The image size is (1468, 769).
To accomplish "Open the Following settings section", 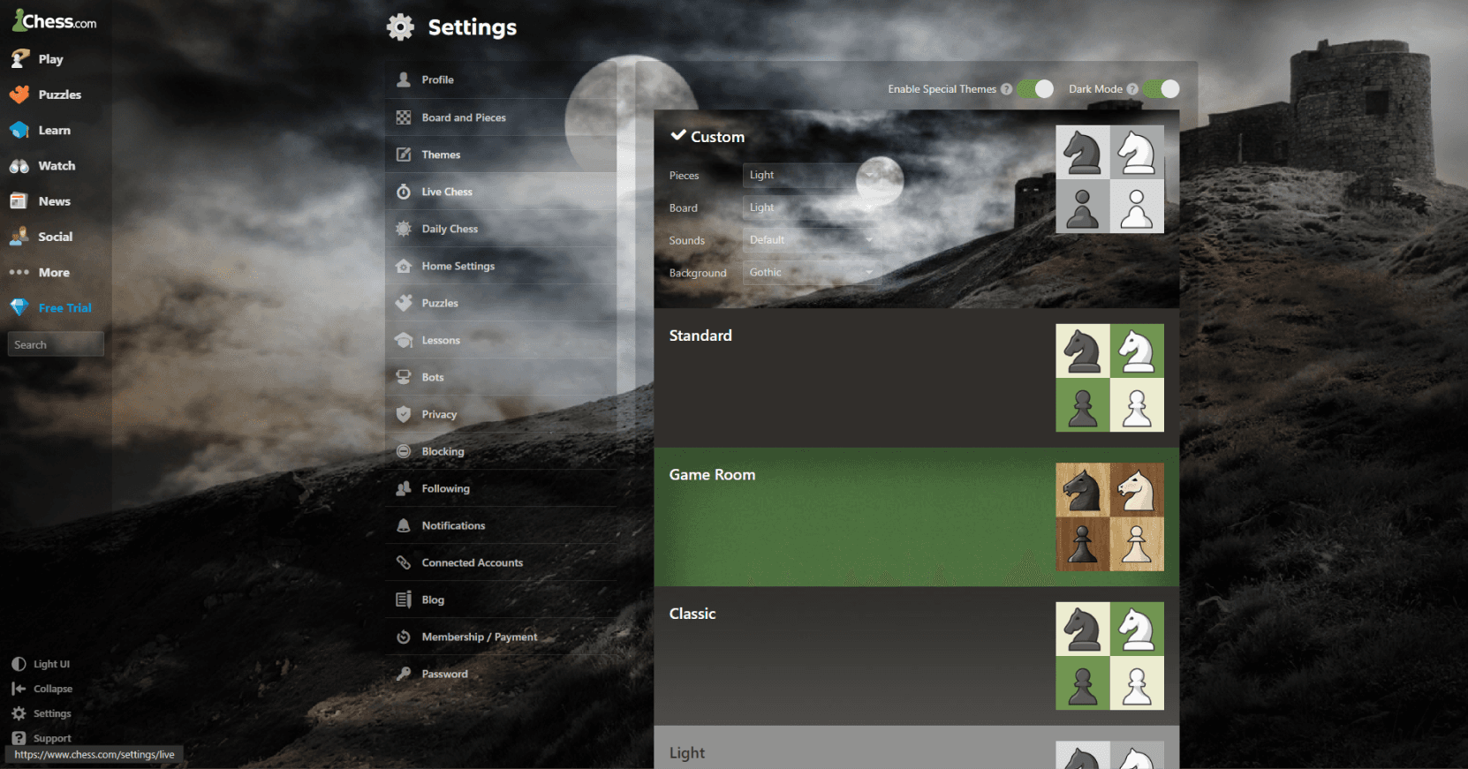I will click(x=501, y=488).
